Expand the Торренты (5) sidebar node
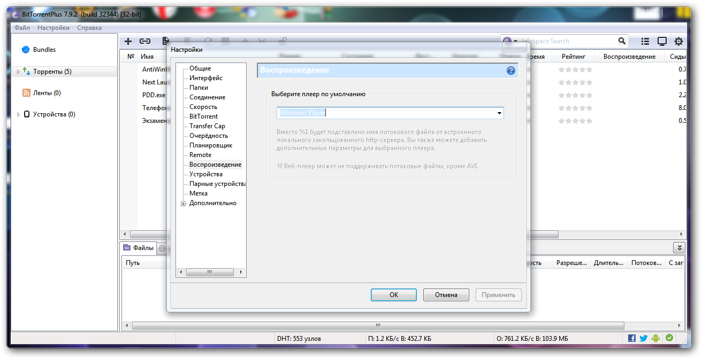The width and height of the screenshot is (702, 359). pos(19,72)
